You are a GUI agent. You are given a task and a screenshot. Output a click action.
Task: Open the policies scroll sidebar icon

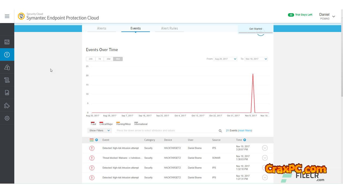pos(7,80)
